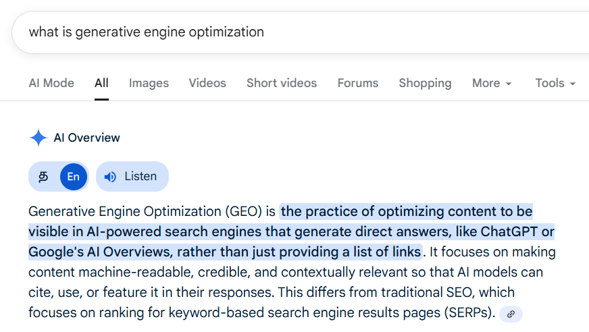Open the Images tab
Screen dimensions: 589x332
149,83
